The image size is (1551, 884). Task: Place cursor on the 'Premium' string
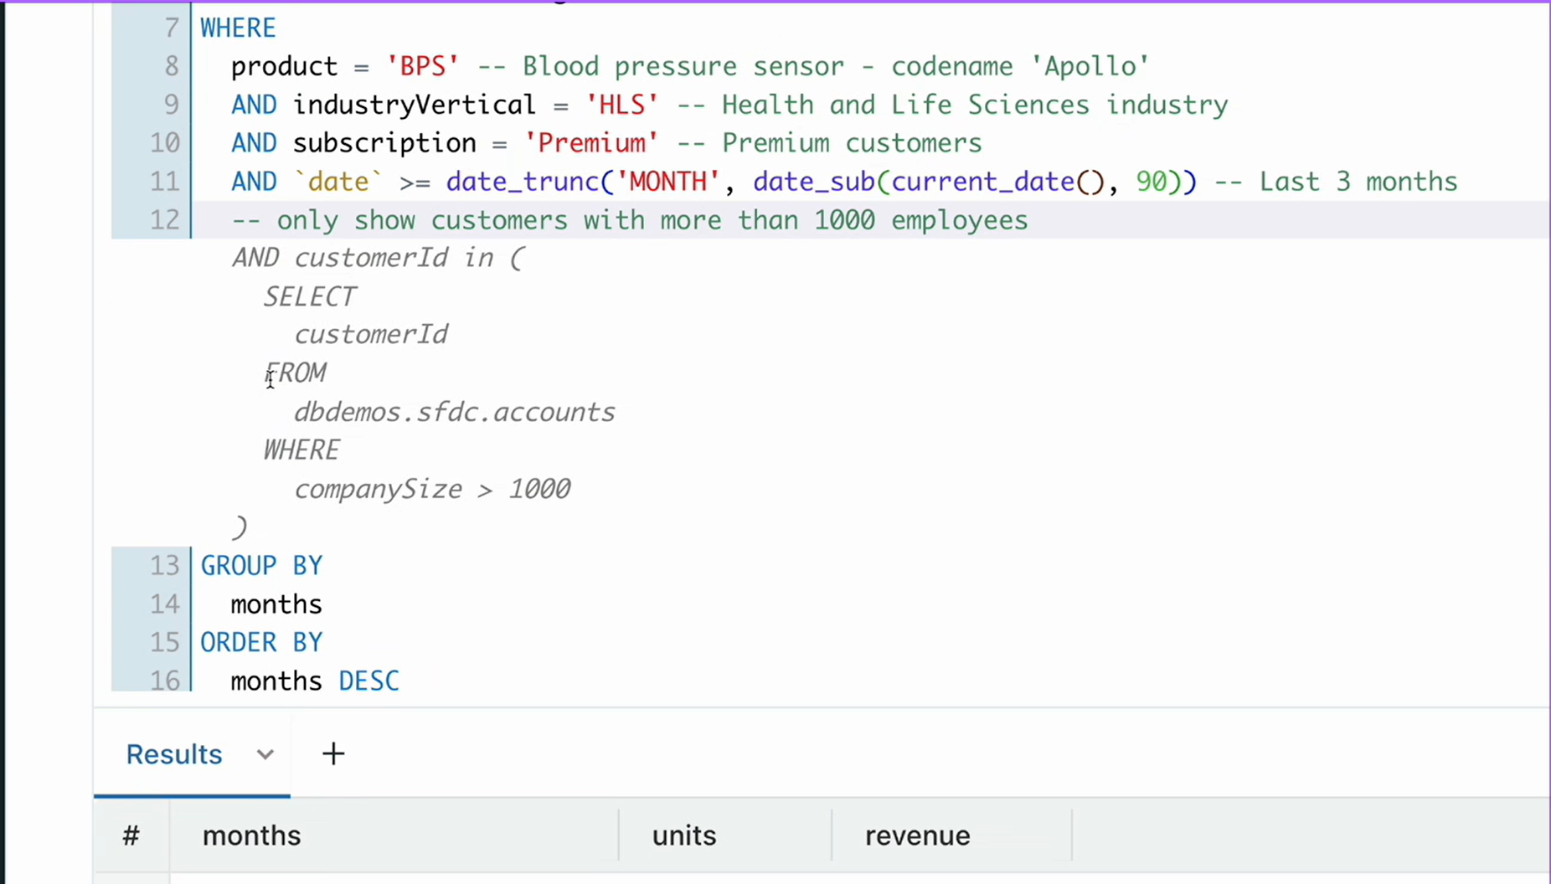590,143
